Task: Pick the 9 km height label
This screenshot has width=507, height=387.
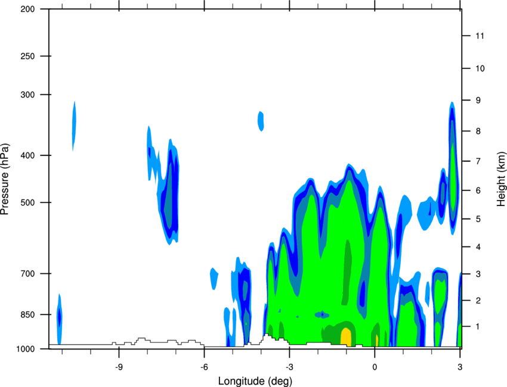Action: tap(478, 100)
